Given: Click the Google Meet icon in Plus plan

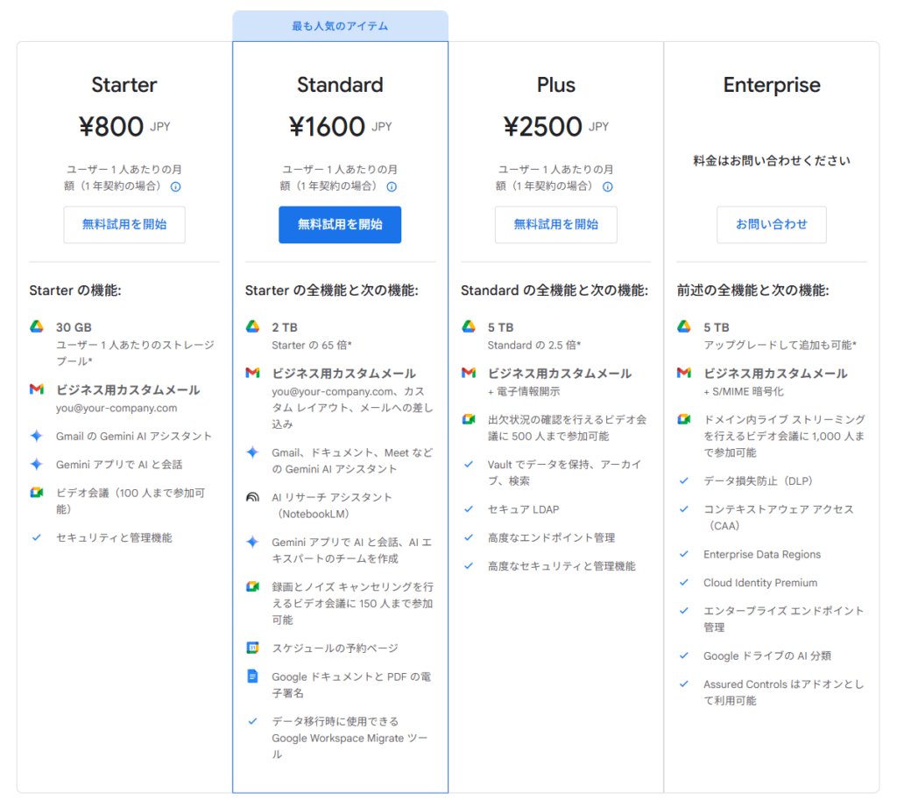Looking at the screenshot, I should point(469,419).
